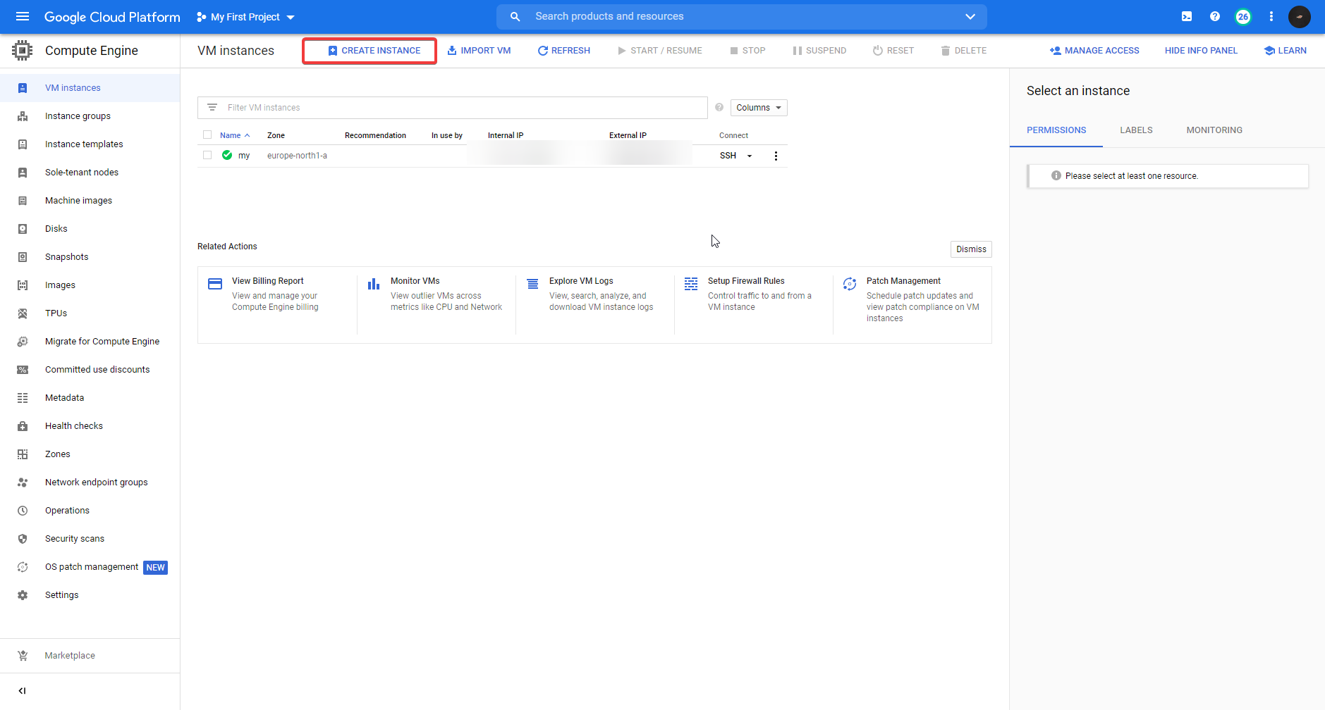Click the Explore VM Logs icon
Screen dimensions: 1325x710
click(532, 284)
